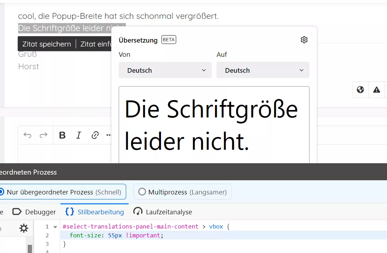Switch to the Debugger tab

[34, 212]
